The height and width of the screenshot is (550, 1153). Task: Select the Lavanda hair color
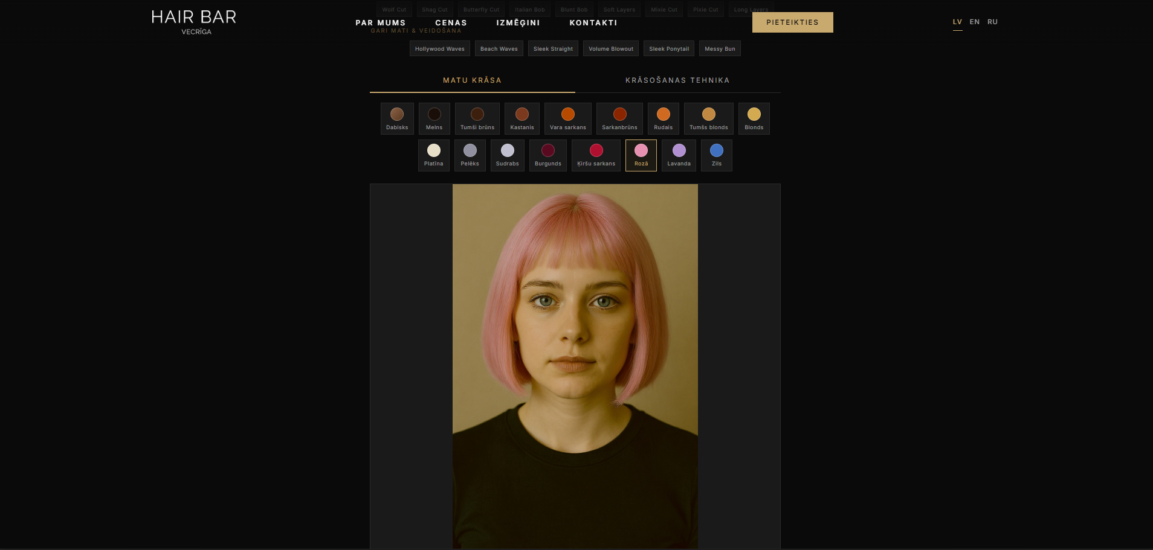tap(679, 155)
